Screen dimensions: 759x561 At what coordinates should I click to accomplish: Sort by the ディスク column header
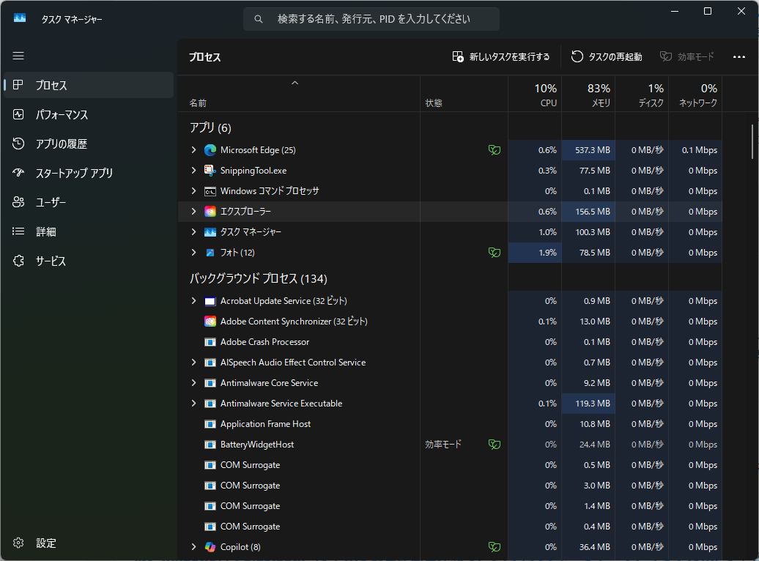coord(642,94)
